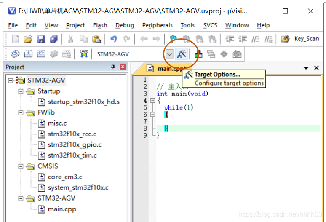Viewport: 326px width, 222px height.
Task: Translate the current file icon
Action: click(x=16, y=54)
